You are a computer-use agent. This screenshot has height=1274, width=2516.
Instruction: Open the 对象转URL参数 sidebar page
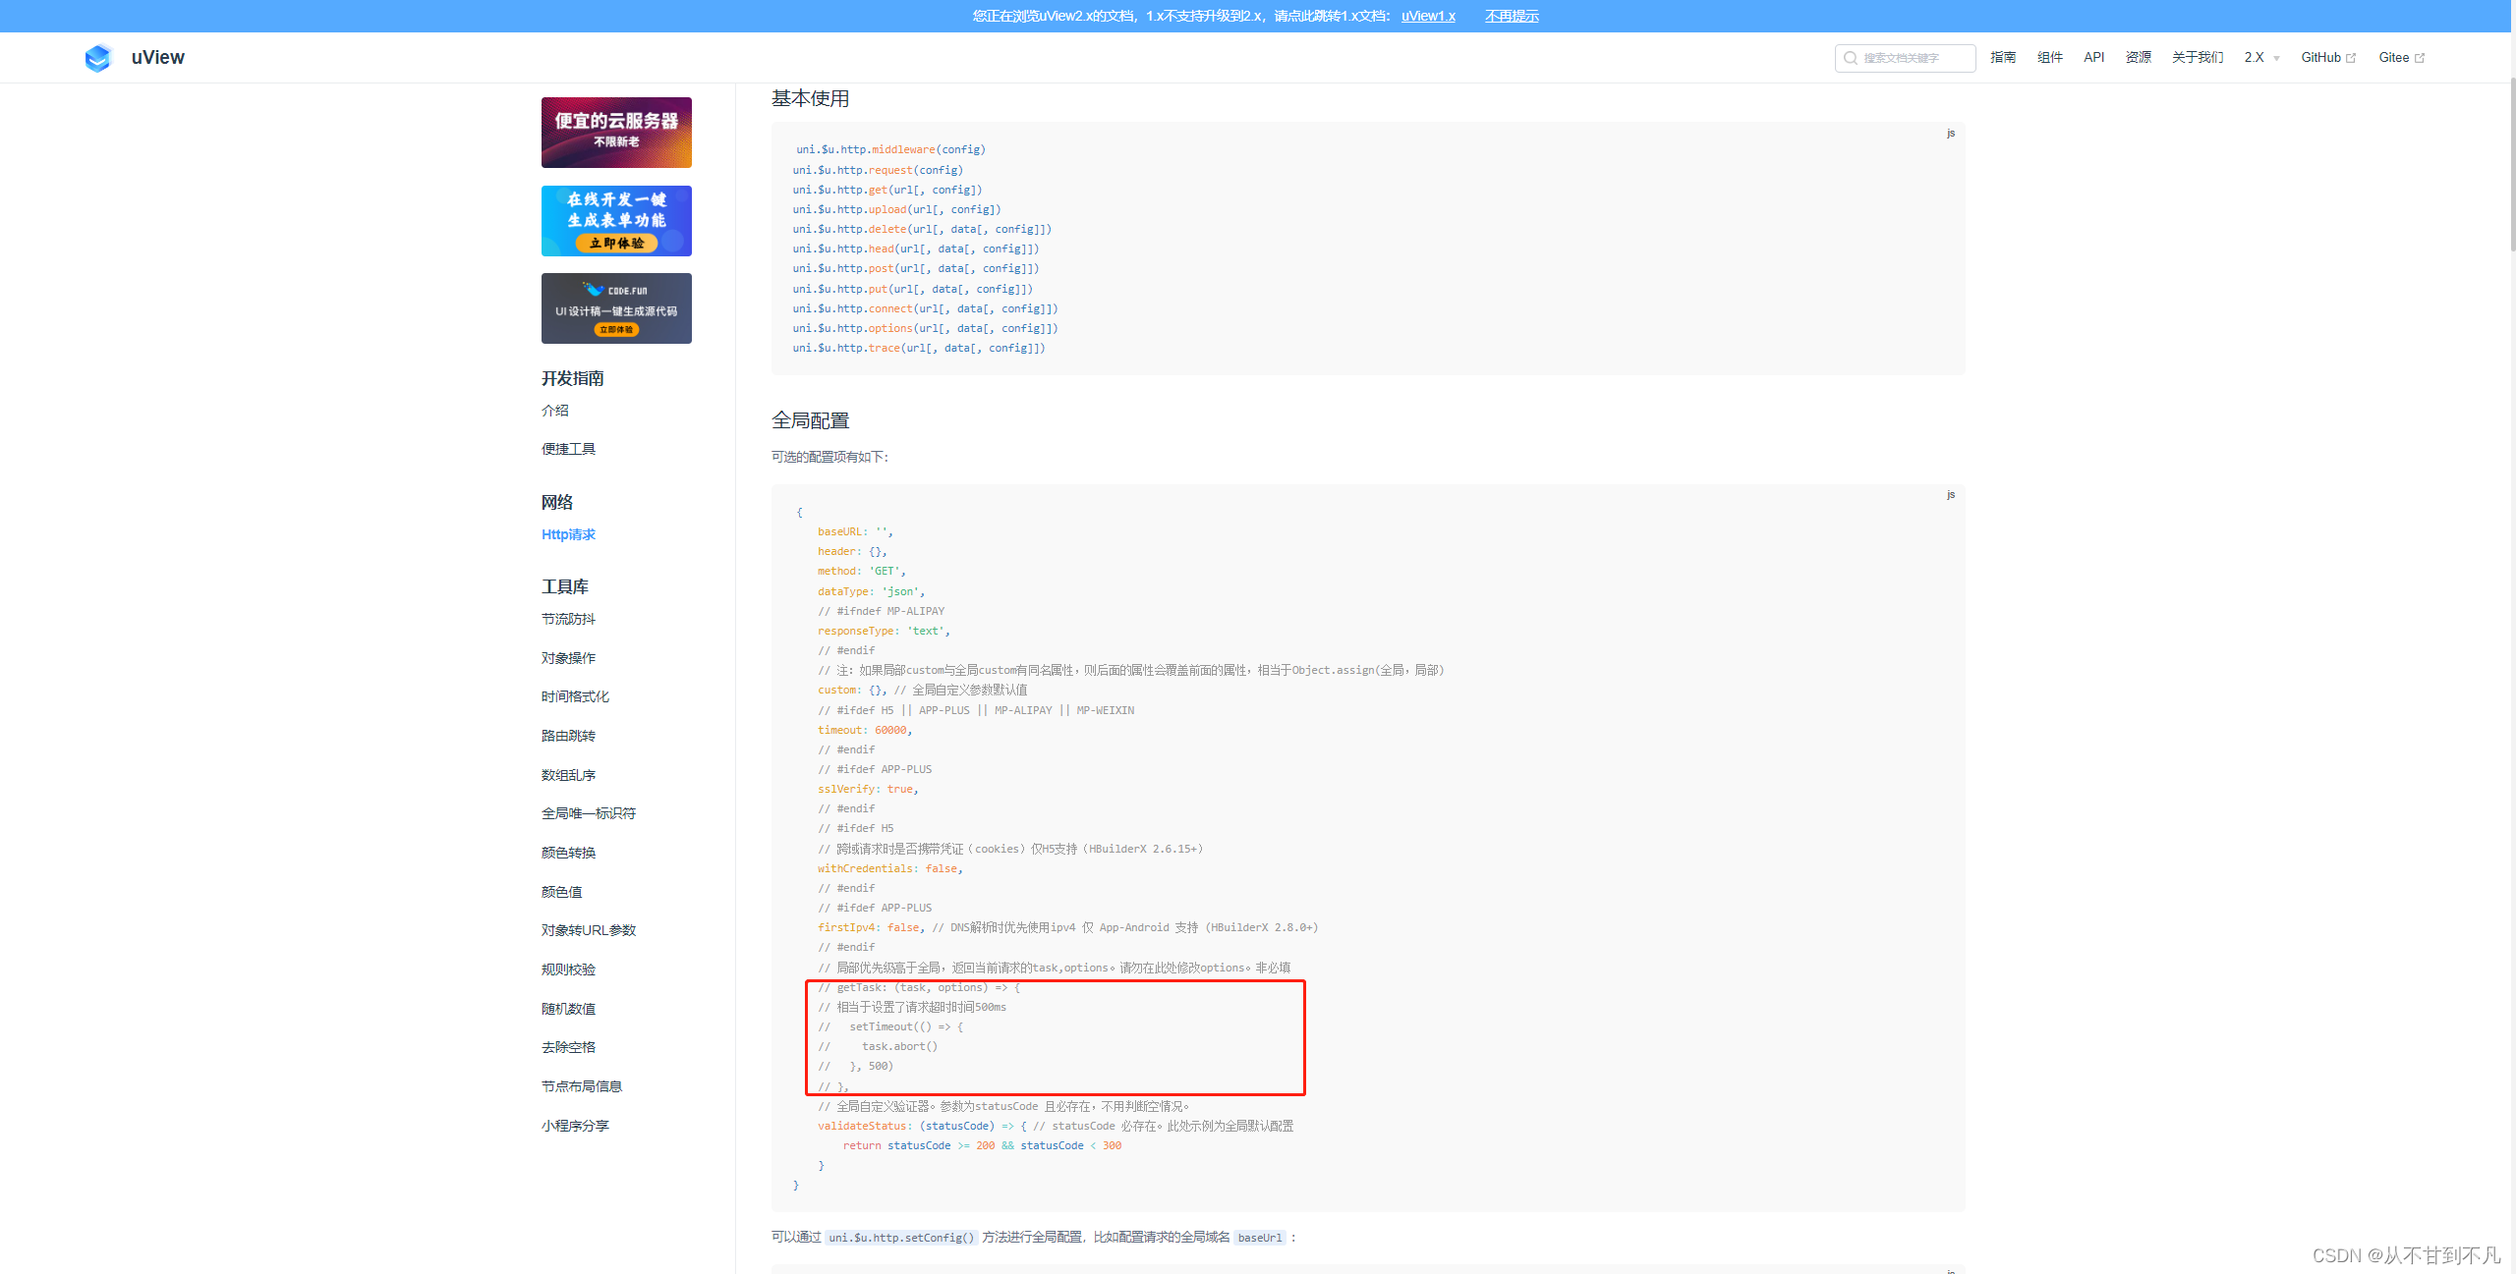pos(589,930)
